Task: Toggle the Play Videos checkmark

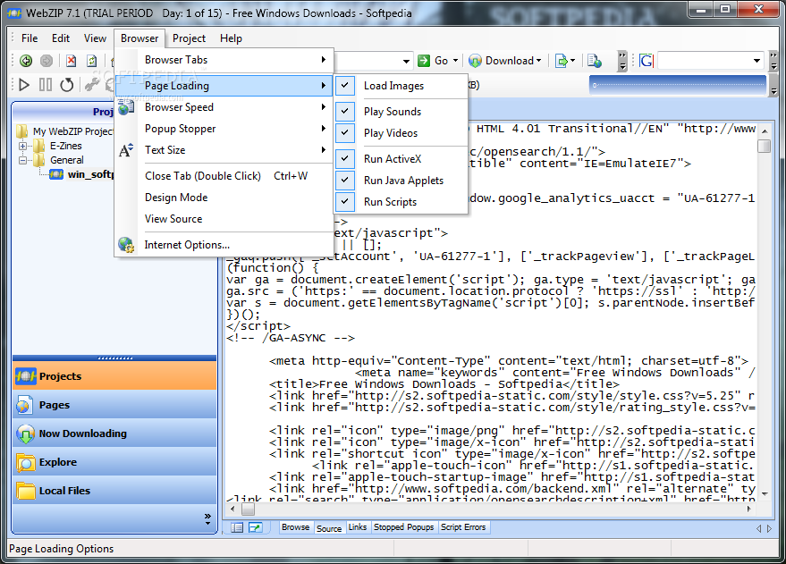Action: coord(345,133)
